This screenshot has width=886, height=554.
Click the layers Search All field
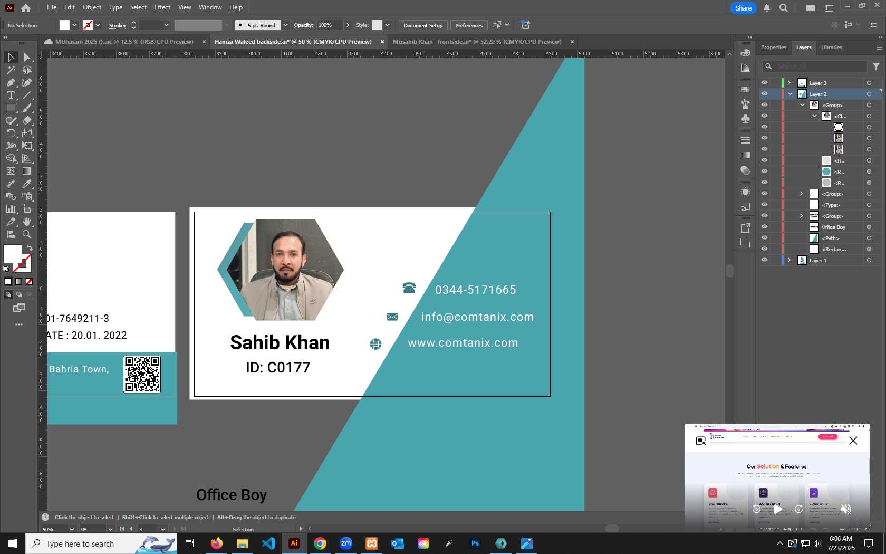point(815,66)
